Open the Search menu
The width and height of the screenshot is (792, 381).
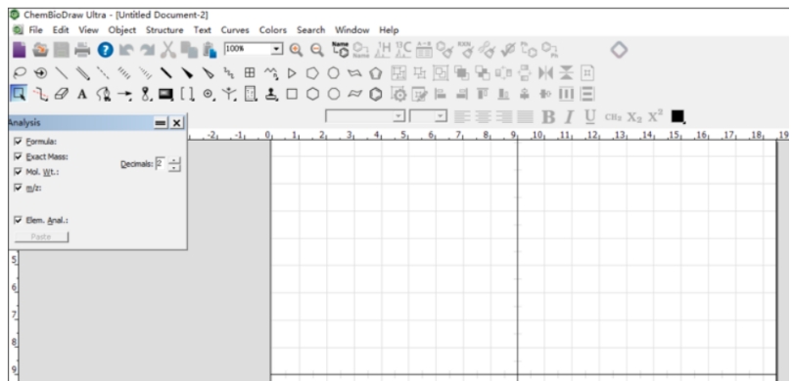(310, 30)
